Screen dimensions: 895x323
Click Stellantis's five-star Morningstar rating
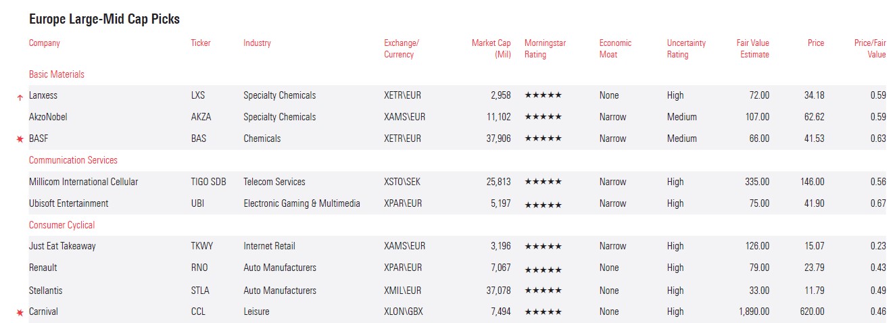coord(543,291)
